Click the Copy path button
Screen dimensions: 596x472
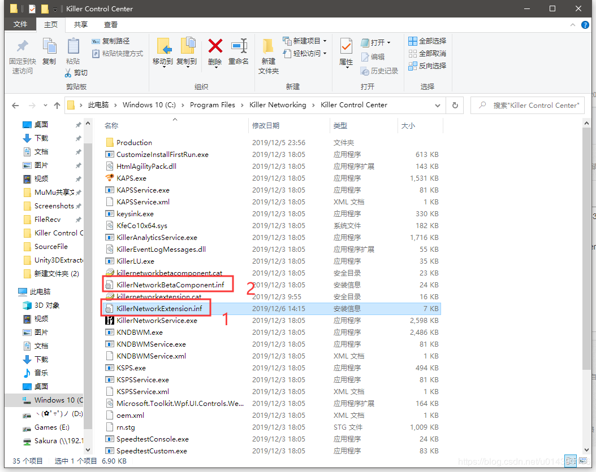pos(111,41)
